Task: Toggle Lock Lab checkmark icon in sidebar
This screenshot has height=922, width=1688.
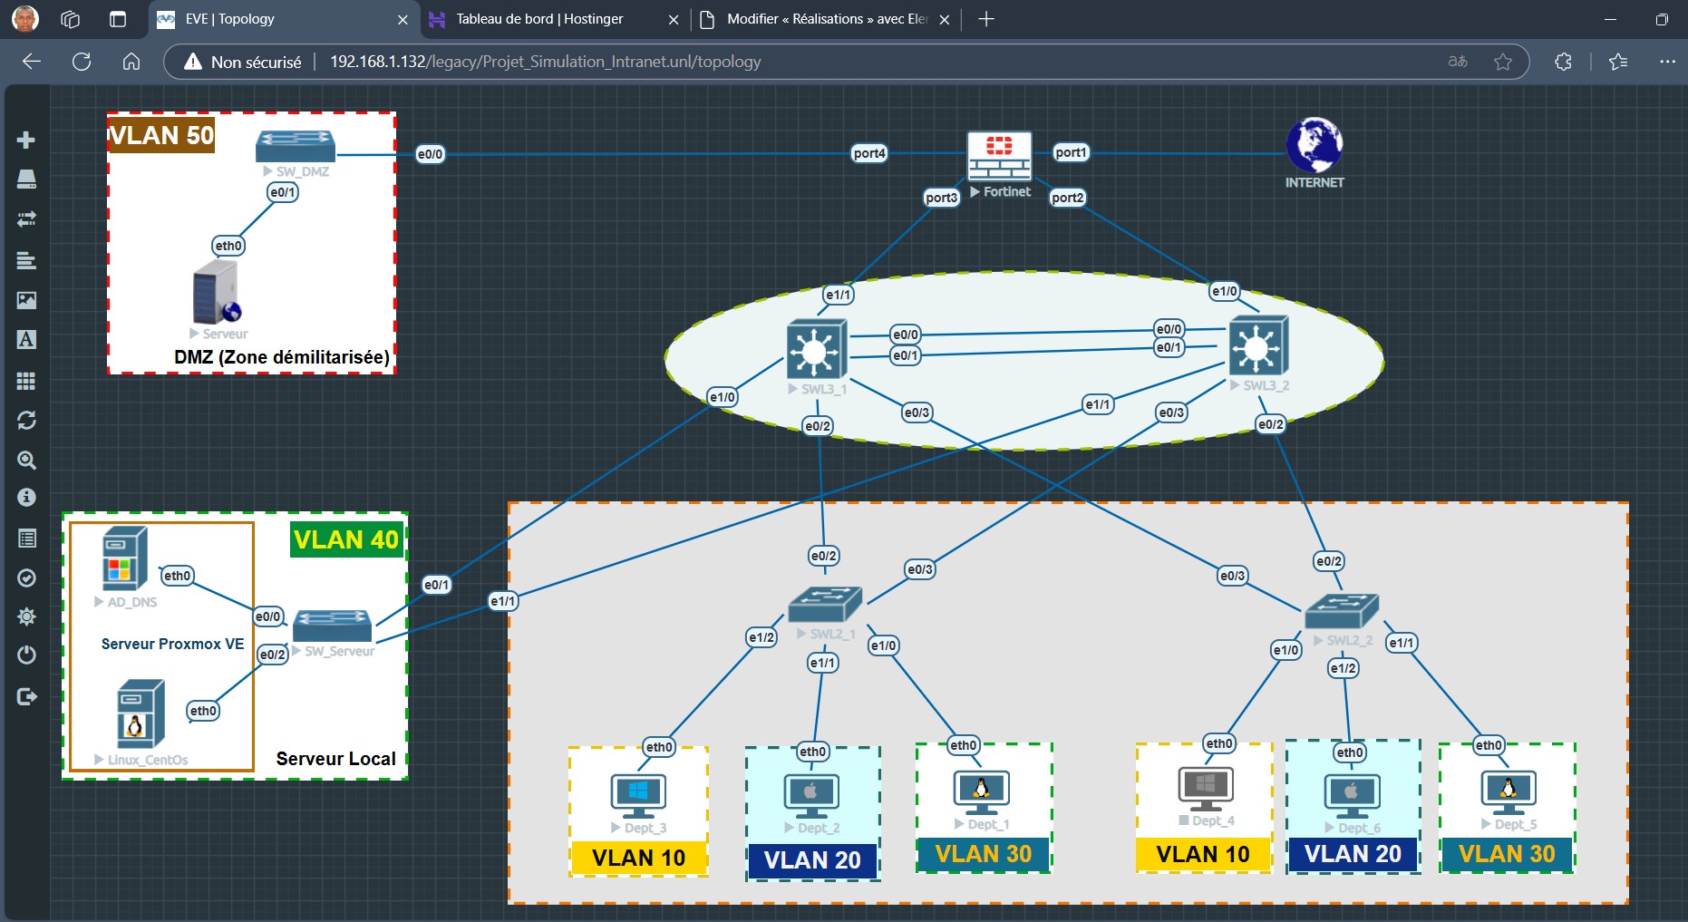Action: tap(26, 577)
